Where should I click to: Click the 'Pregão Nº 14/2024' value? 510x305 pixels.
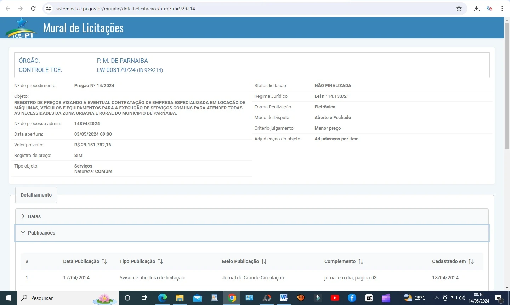tap(94, 85)
